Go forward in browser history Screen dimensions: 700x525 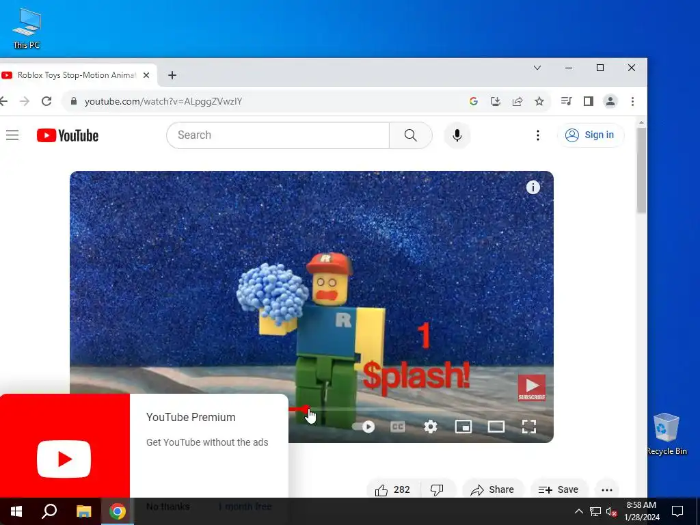tap(25, 101)
